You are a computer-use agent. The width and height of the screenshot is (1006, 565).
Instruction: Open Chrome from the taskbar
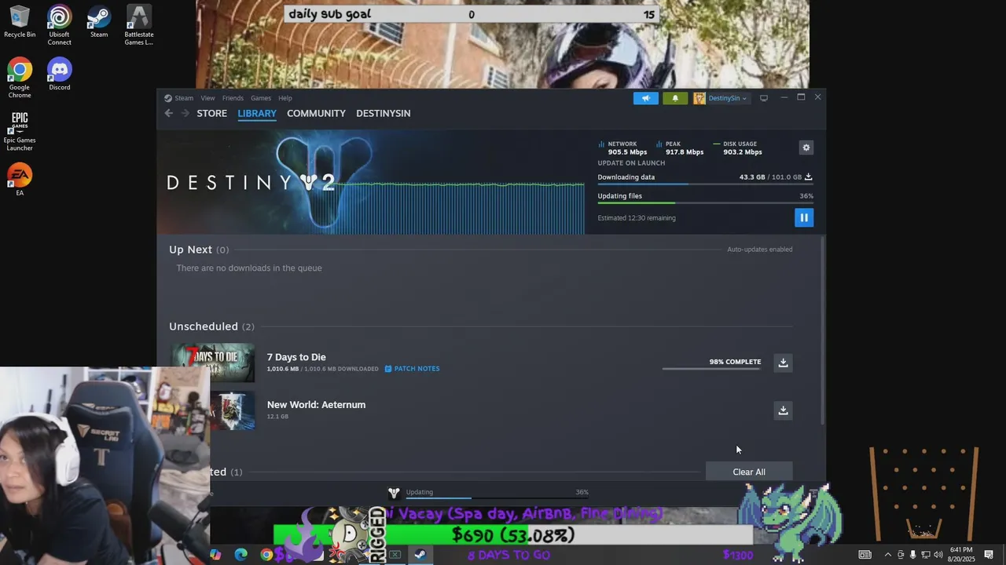tap(266, 555)
